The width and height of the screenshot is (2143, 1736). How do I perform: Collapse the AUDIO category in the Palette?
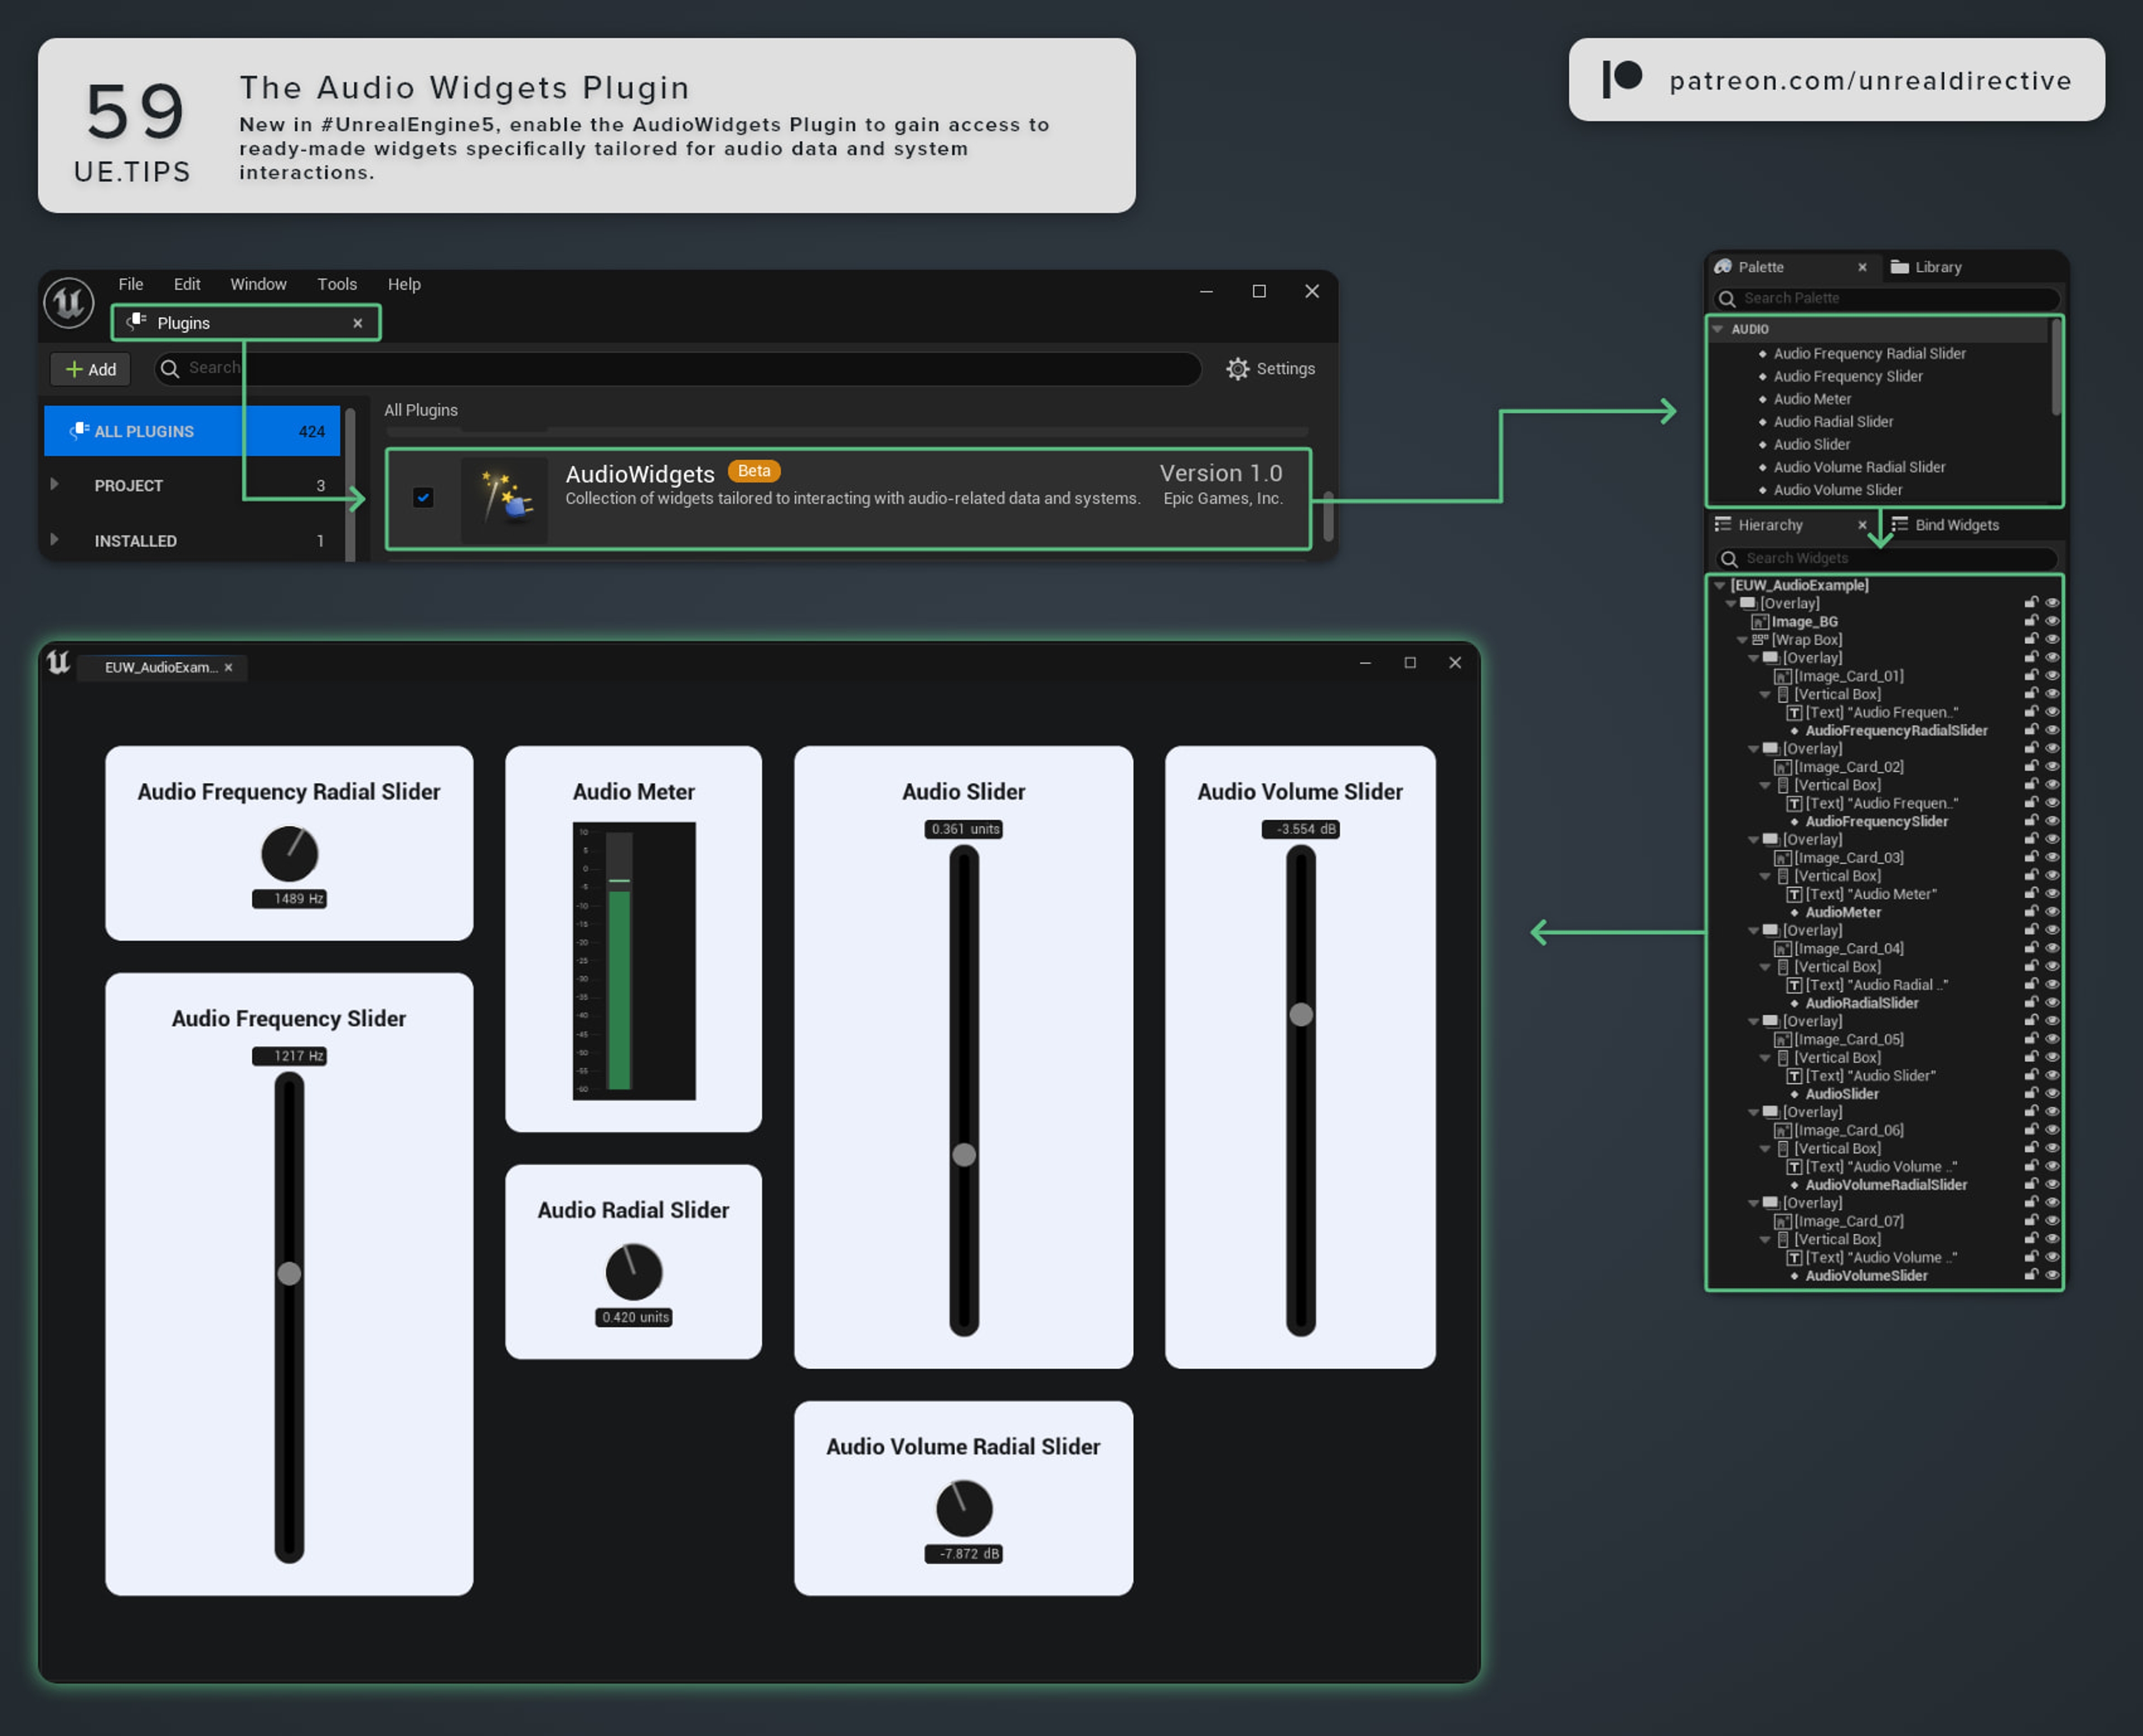click(x=1717, y=329)
